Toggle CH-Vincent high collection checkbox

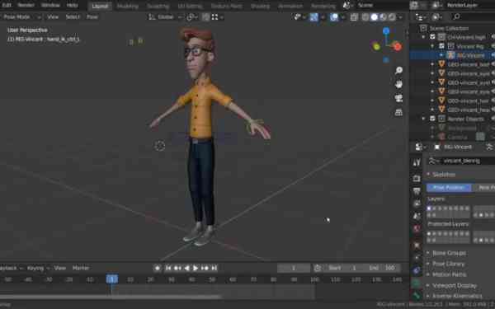[x=433, y=37]
